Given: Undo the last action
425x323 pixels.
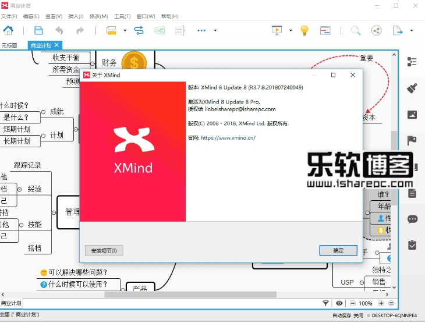Looking at the screenshot, I should point(59,30).
